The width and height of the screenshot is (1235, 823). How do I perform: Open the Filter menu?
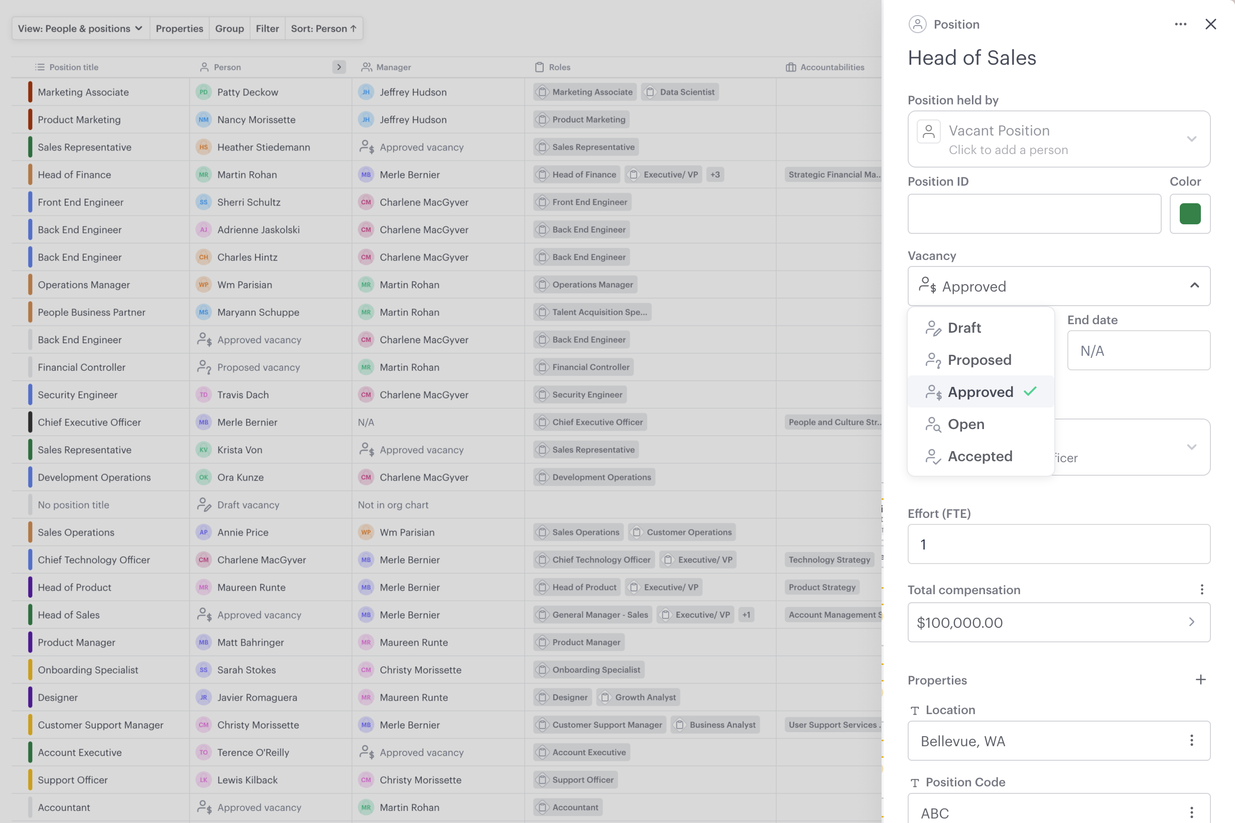coord(267,28)
